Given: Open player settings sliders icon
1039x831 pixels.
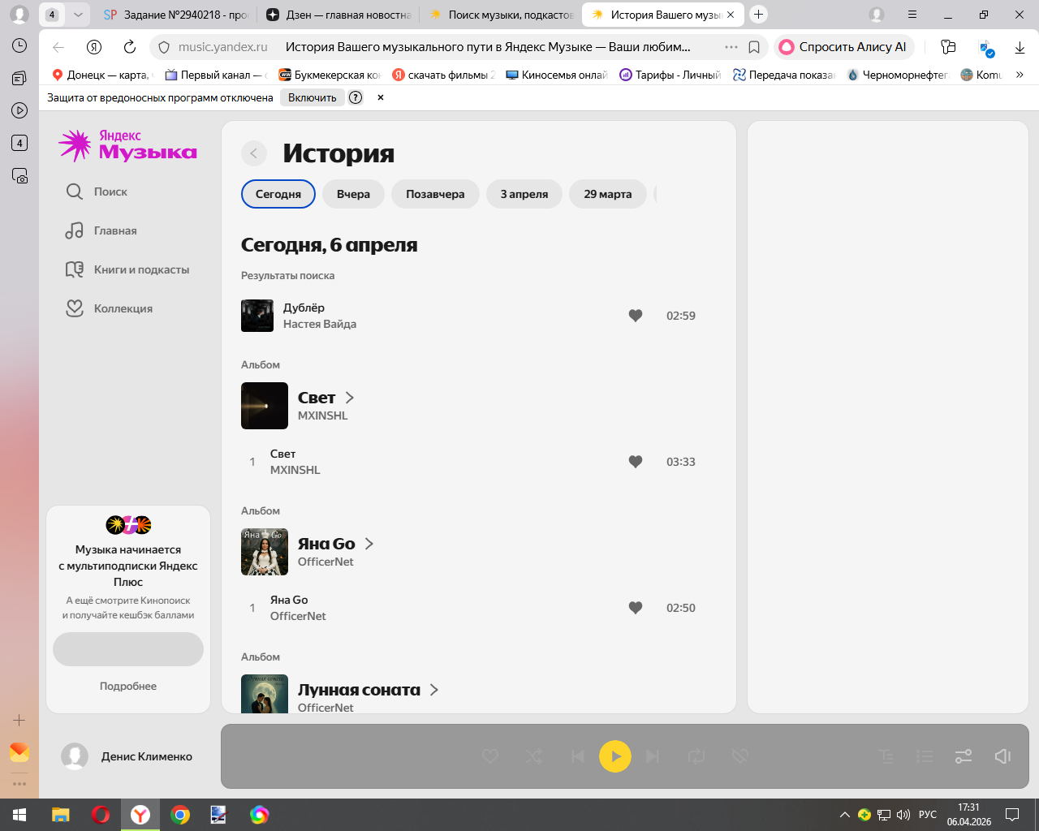Looking at the screenshot, I should click(964, 756).
